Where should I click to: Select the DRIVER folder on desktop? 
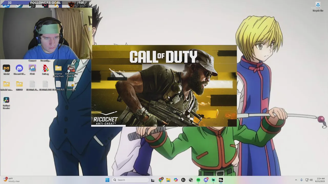tap(19, 86)
